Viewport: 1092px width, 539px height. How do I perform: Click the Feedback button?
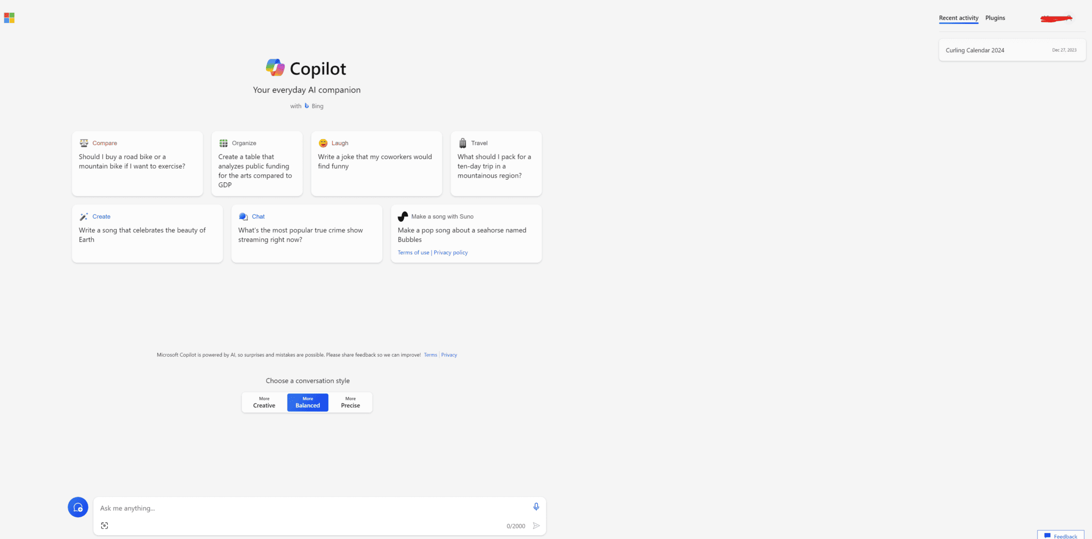pyautogui.click(x=1061, y=535)
